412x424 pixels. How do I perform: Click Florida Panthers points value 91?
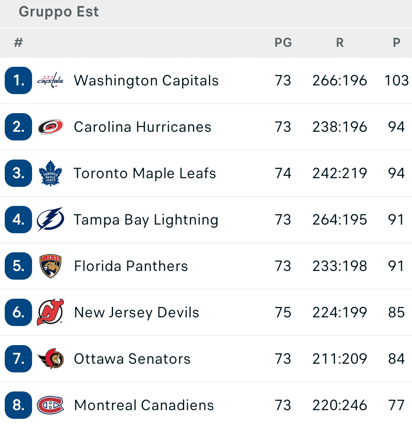pyautogui.click(x=396, y=266)
